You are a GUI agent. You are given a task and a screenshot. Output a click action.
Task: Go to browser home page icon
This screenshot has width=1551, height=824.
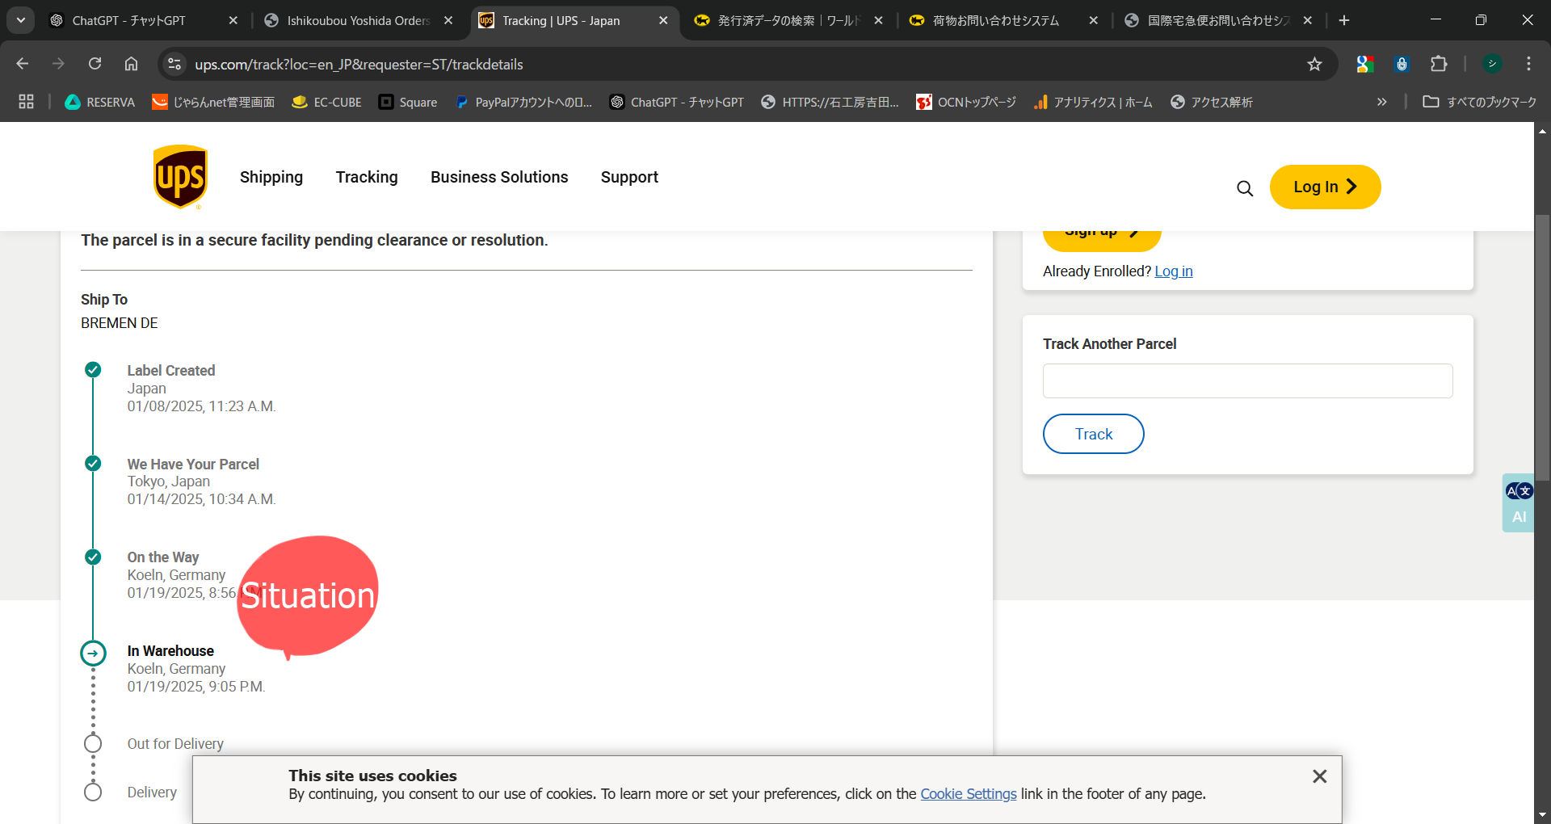tap(131, 64)
